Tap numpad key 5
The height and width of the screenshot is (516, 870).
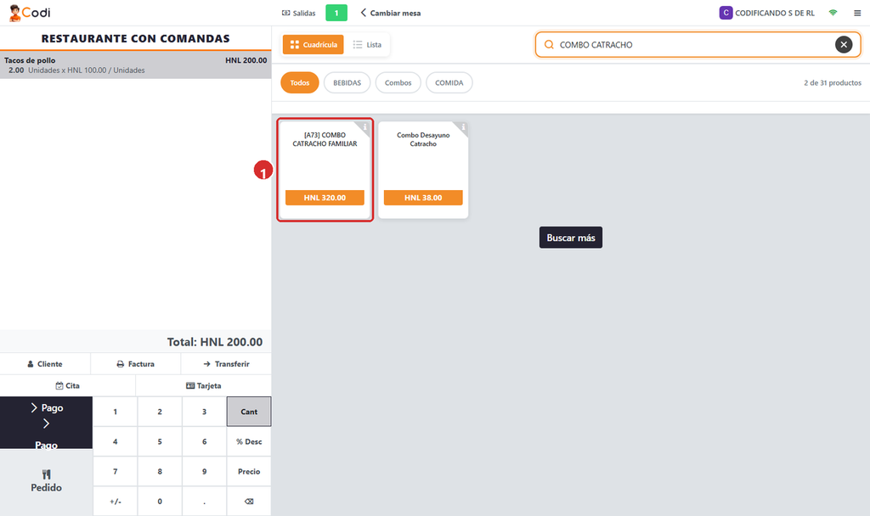click(160, 441)
